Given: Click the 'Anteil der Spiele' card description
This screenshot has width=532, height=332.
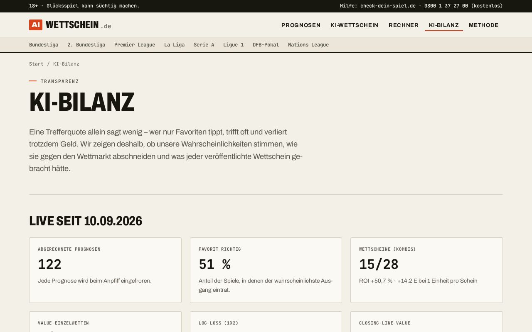Looking at the screenshot, I should [x=266, y=286].
